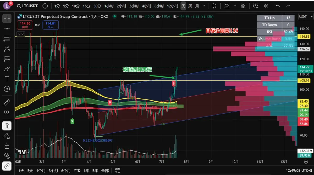314x175 pixels.
Task: Switch to daily 天 timeframe
Action: [x=183, y=6]
